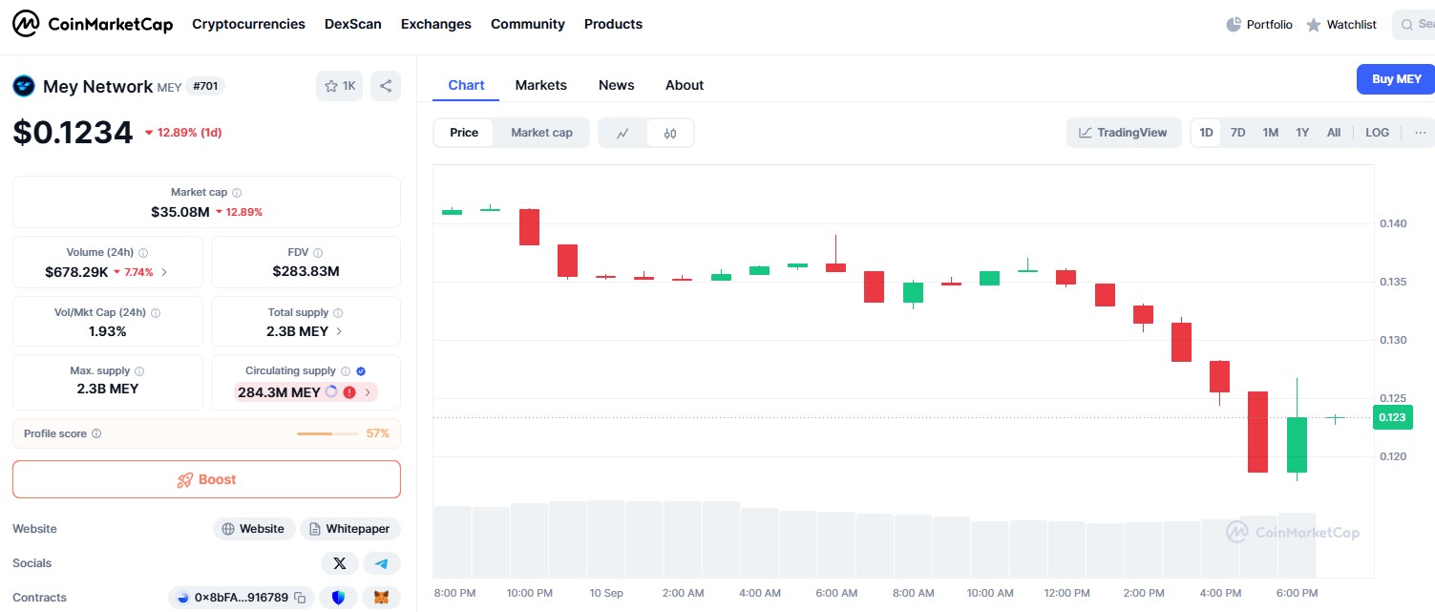1435x612 pixels.
Task: Click contract address 0x8bFA...916789
Action: coord(241,598)
